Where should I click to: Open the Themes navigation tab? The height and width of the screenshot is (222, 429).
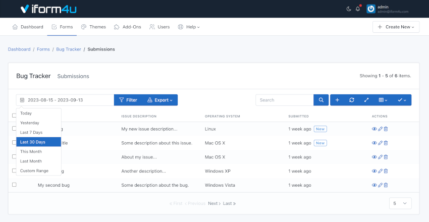coord(93,27)
